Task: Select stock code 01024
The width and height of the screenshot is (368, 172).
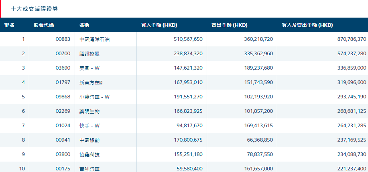Action: click(63, 126)
